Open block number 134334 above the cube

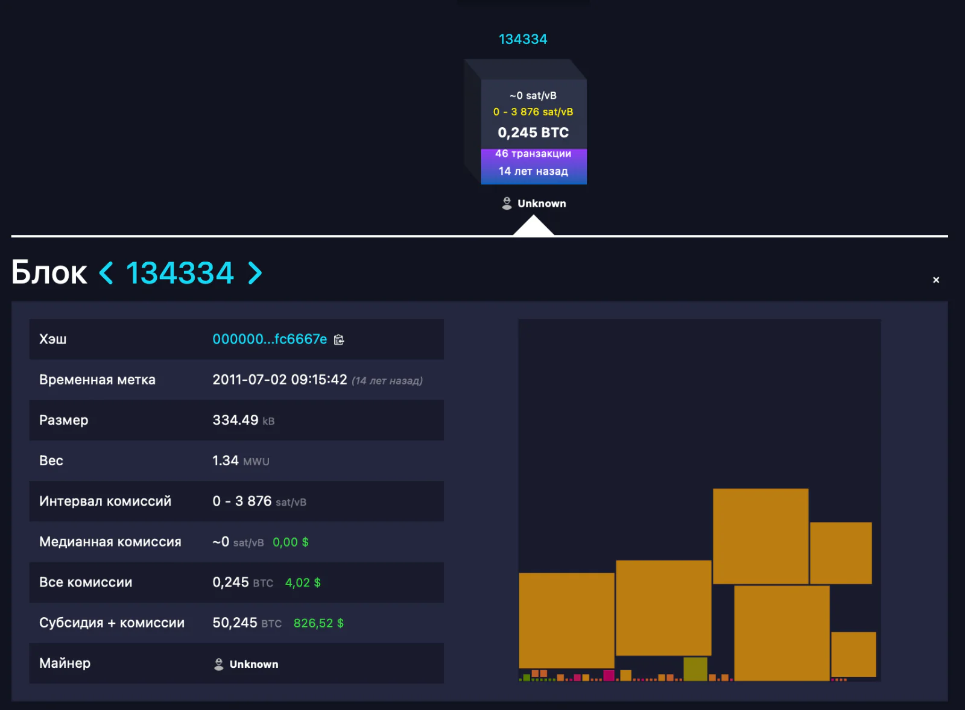pyautogui.click(x=523, y=39)
